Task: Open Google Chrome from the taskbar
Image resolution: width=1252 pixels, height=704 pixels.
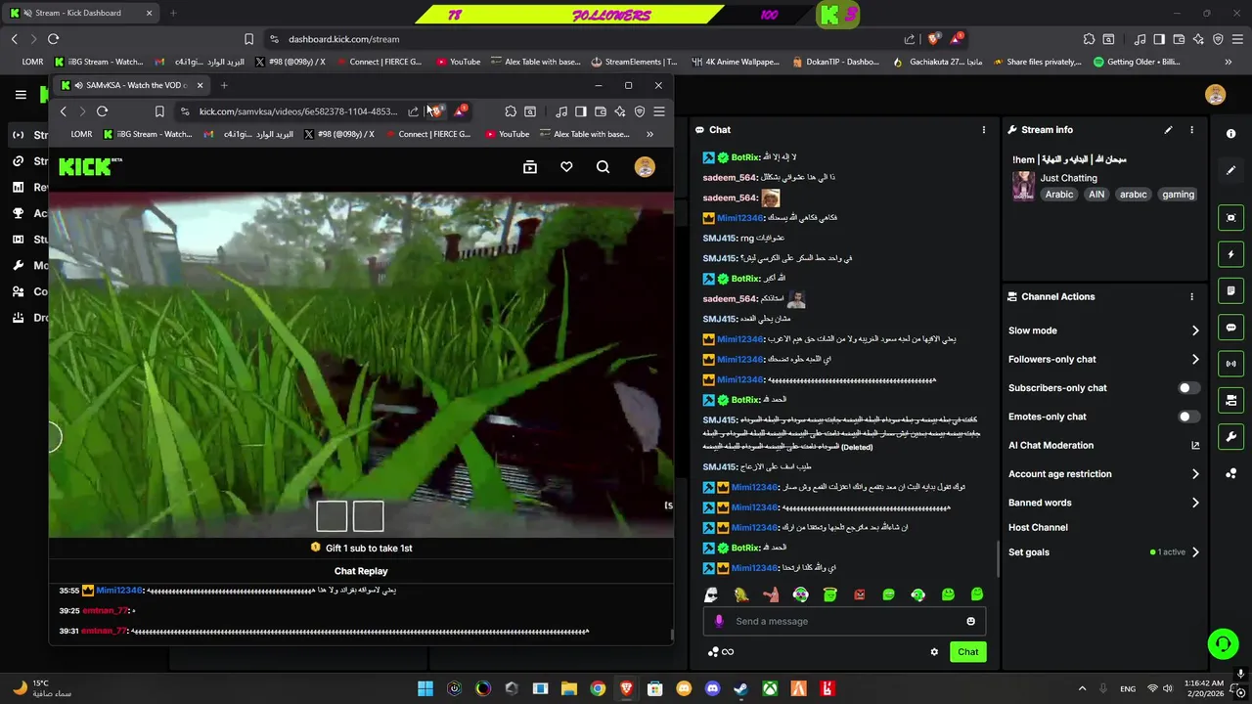Action: (598, 688)
